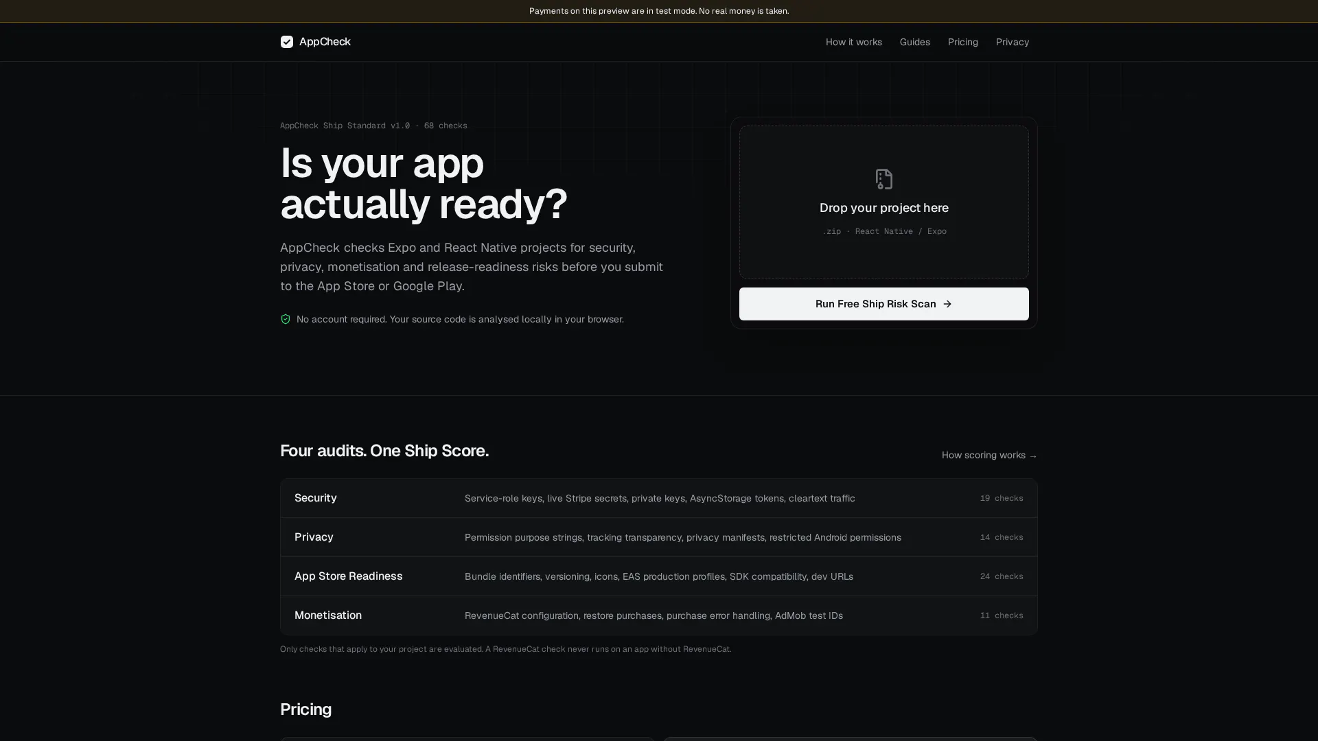Click the file zip icon in drop zone
1318x741 pixels.
(x=884, y=179)
